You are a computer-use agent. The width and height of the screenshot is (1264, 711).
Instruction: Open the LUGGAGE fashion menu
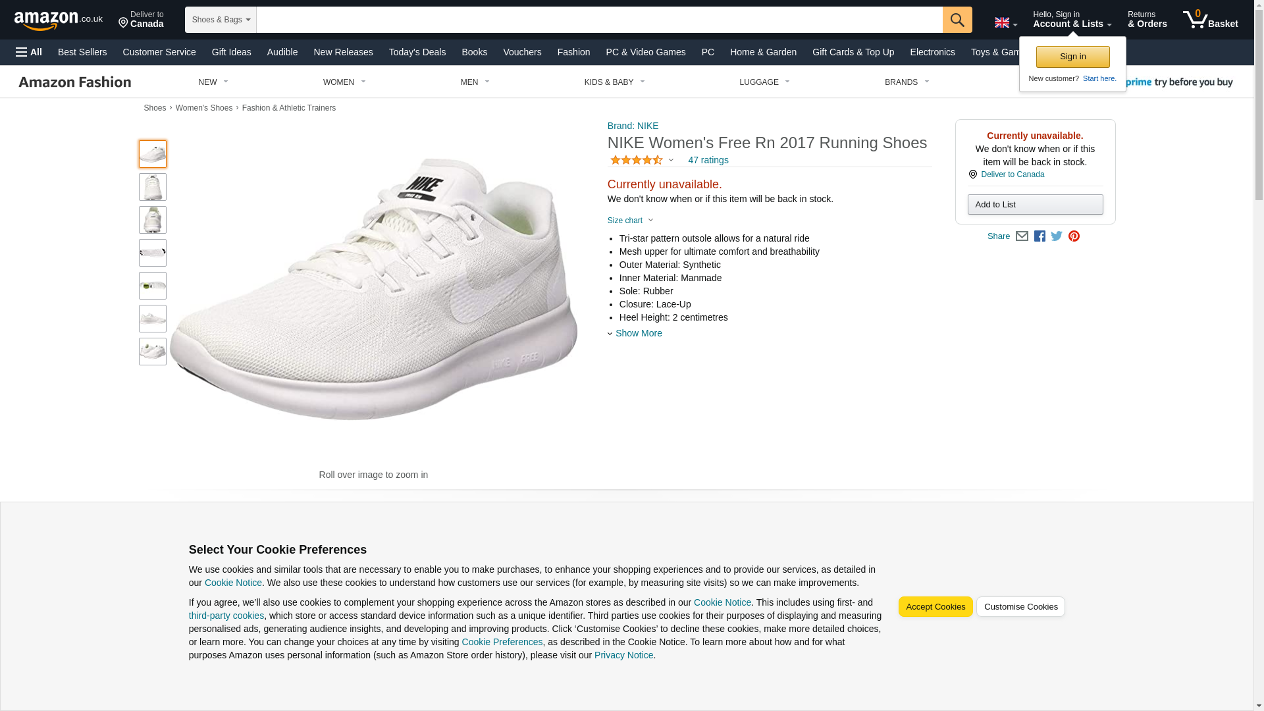point(764,82)
